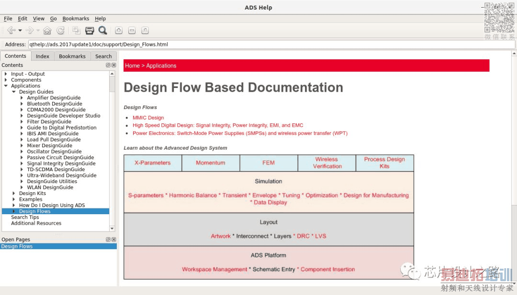Open the View menu
The height and width of the screenshot is (295, 517).
coord(39,19)
